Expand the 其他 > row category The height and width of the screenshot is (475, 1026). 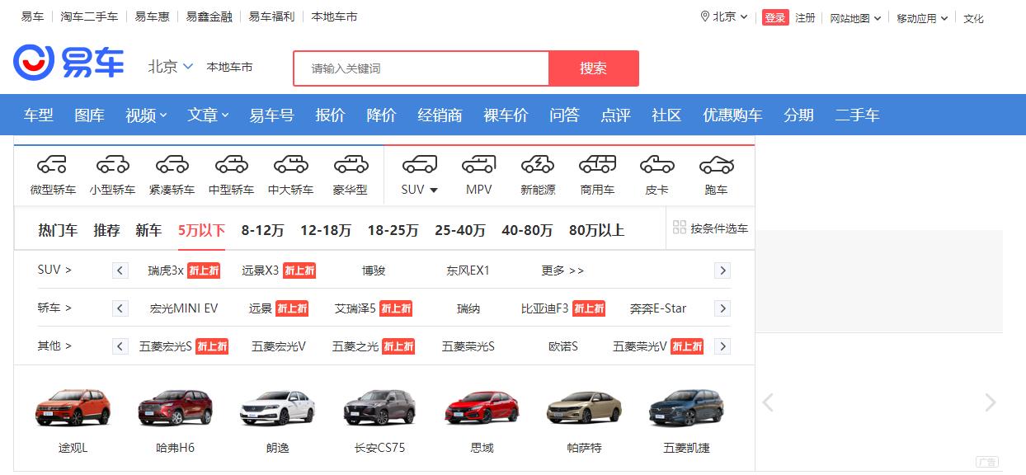pyautogui.click(x=54, y=346)
